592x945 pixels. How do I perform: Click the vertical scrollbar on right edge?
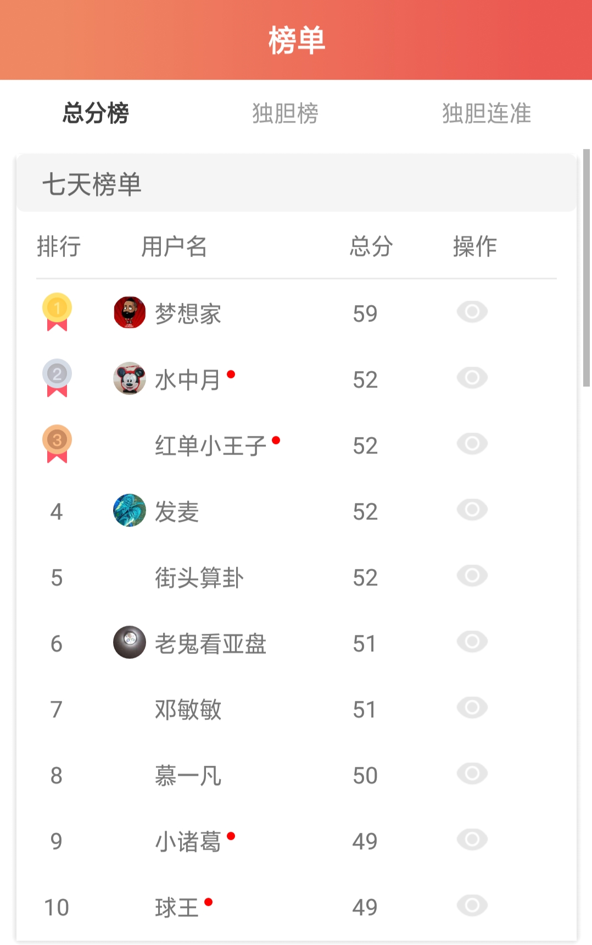click(x=587, y=268)
